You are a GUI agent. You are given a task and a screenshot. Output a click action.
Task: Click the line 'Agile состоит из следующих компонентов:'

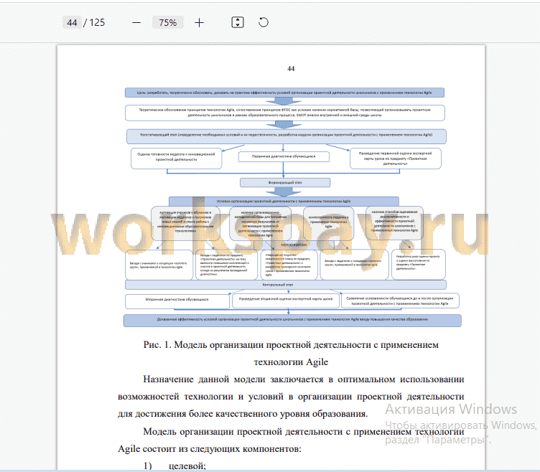[x=210, y=448]
